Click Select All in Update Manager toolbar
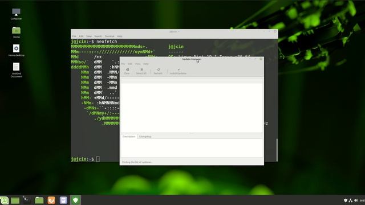This screenshot has height=205, width=365. tap(141, 71)
